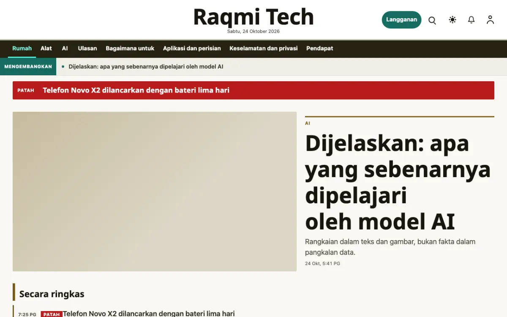
Task: Open the ticker headline about model AI
Action: (x=146, y=67)
